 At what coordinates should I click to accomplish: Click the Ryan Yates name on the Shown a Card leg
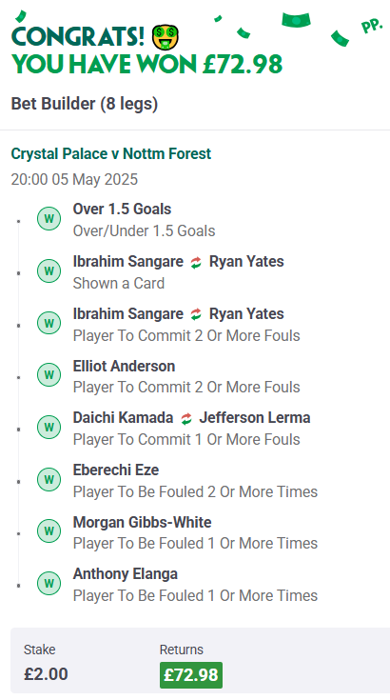tap(246, 262)
